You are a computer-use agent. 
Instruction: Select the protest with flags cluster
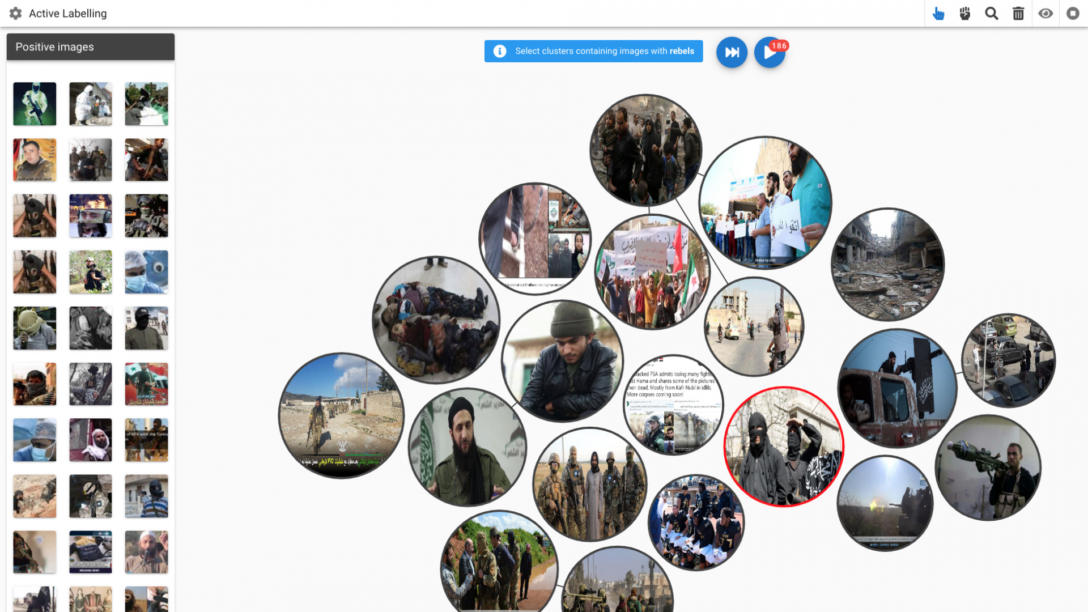click(652, 271)
